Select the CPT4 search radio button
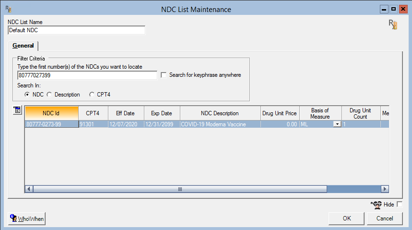Screen dimensions: 412x230 coord(92,95)
